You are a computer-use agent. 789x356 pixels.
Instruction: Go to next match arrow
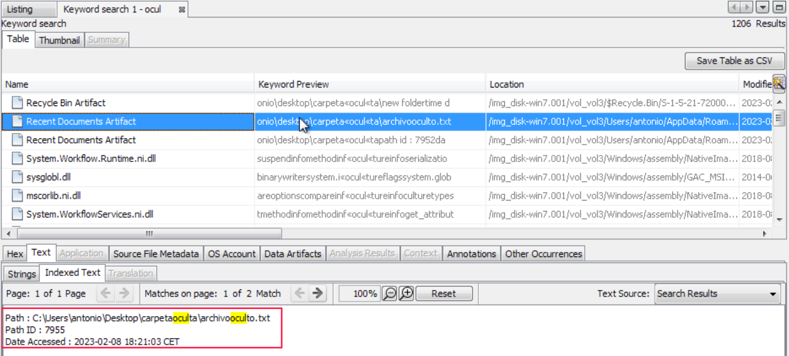click(x=317, y=293)
